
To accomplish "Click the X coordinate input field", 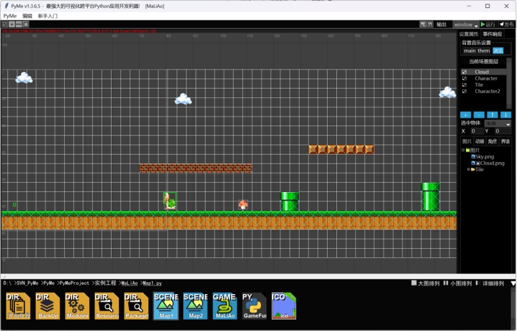I will tap(477, 131).
